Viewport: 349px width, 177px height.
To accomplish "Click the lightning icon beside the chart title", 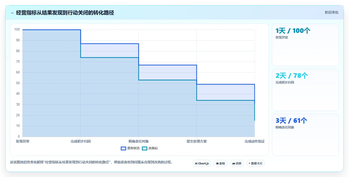I will pos(12,13).
